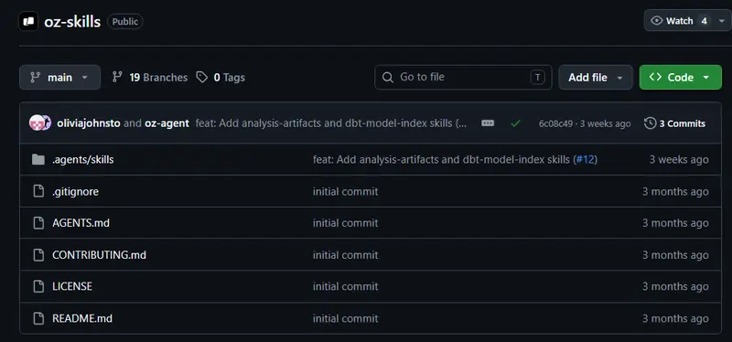Screen dimensions: 732x342
Task: Open the .gitignore file
Action: (75, 192)
